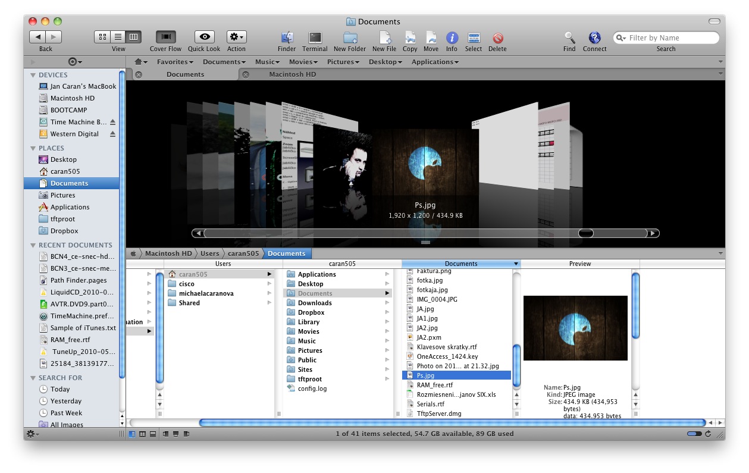Open Quick Look eye icon
Viewport: 749px width, 473px height.
coord(204,37)
